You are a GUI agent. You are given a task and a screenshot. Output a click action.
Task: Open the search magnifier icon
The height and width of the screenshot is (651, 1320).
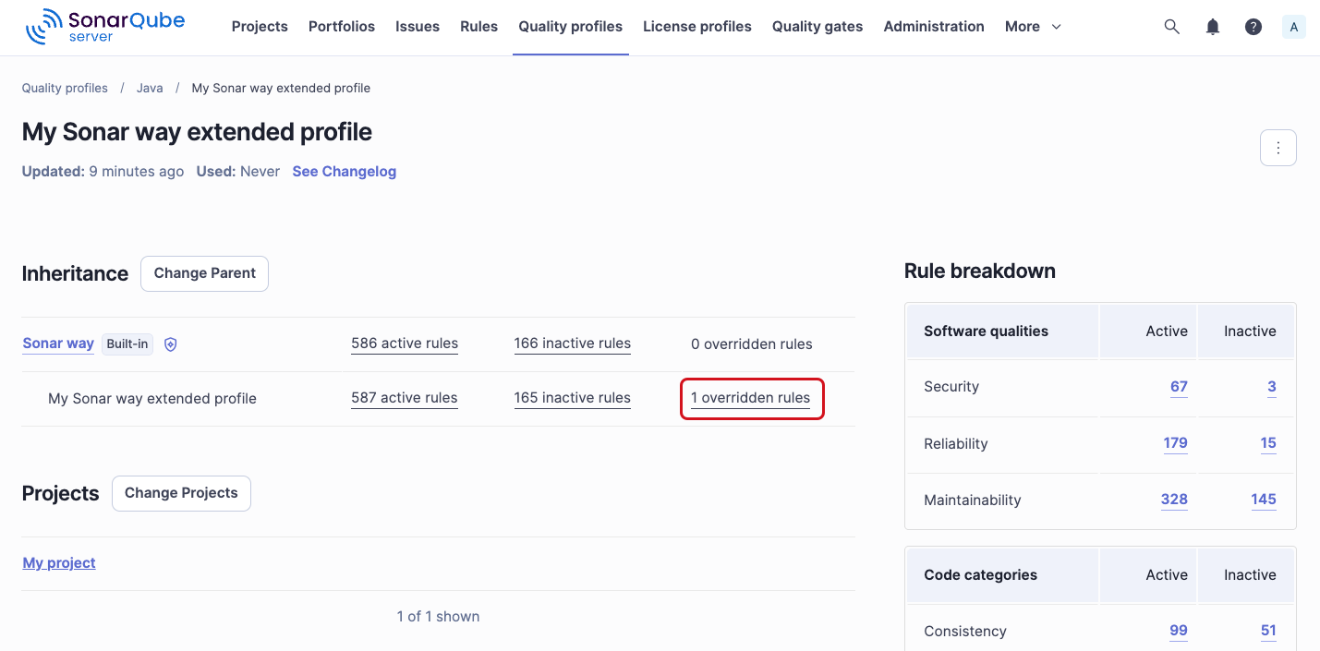(1171, 27)
